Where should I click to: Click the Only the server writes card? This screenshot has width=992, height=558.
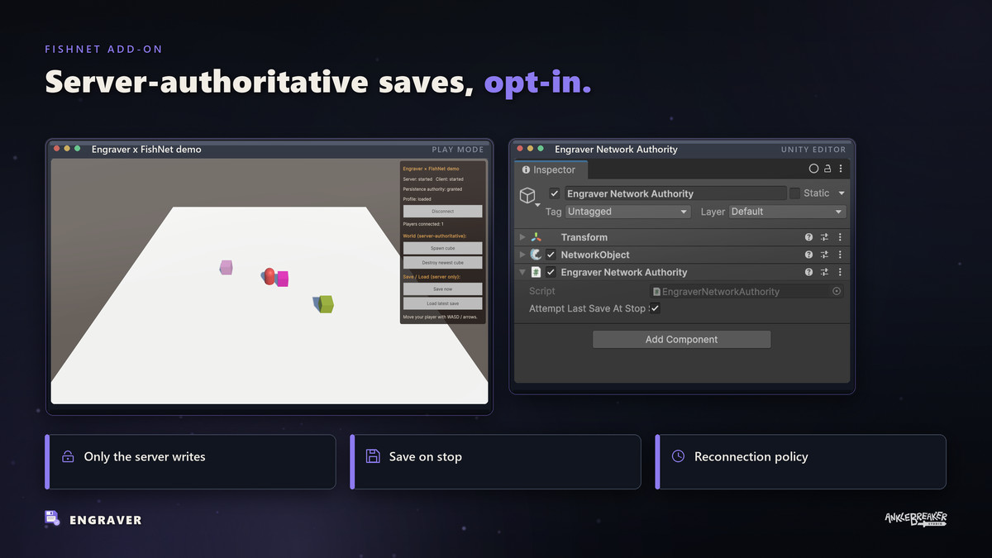click(x=190, y=461)
